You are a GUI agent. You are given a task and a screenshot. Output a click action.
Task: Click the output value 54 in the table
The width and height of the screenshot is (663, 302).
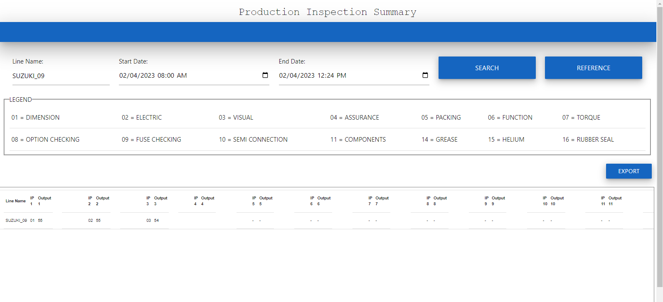pyautogui.click(x=156, y=221)
